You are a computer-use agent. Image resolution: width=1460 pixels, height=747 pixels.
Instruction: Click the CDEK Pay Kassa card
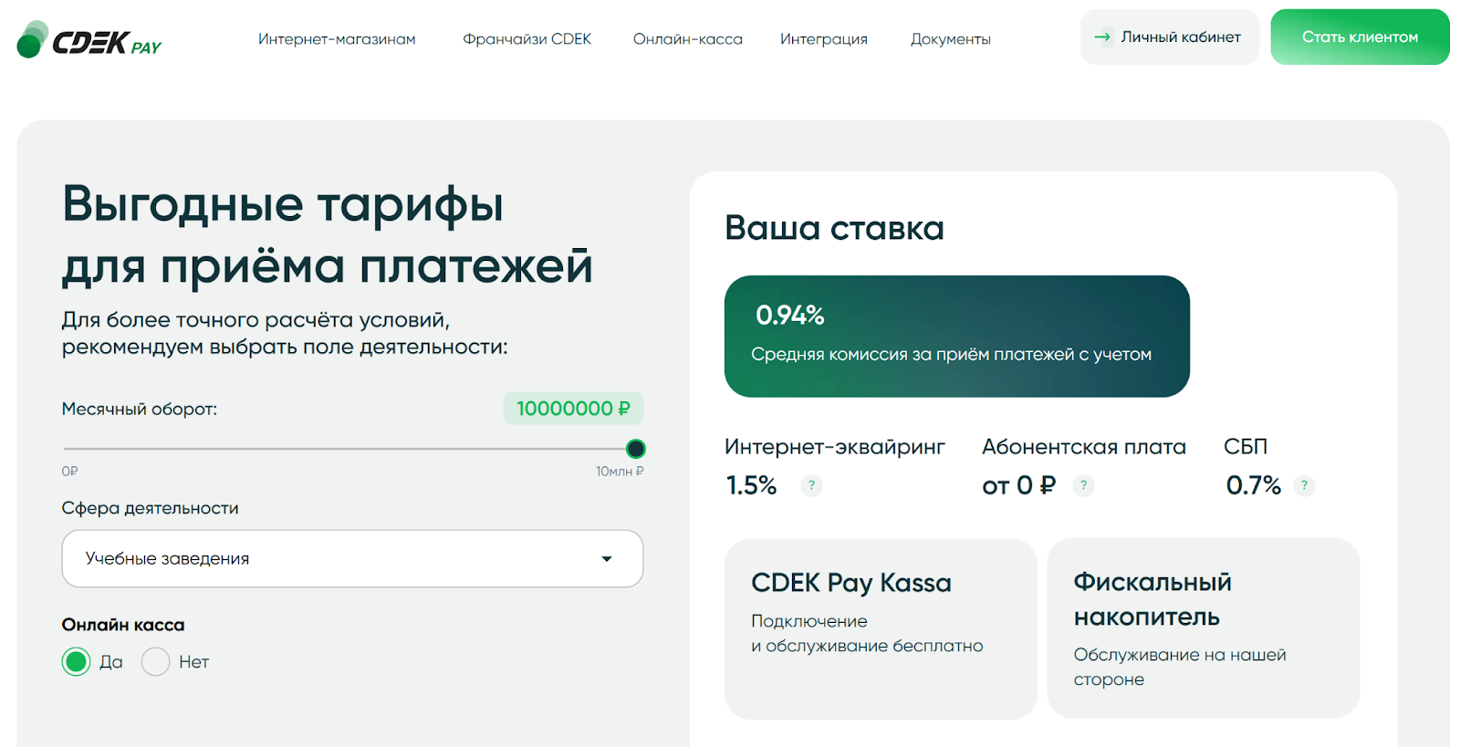(880, 628)
